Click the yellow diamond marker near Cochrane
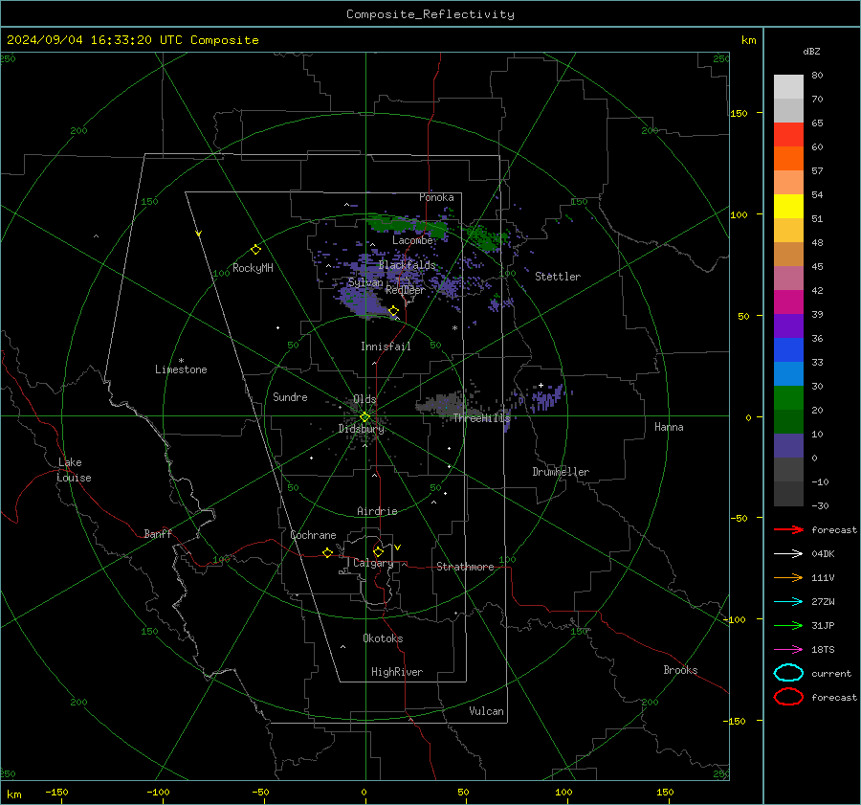Viewport: 861px width, 805px height. [327, 552]
